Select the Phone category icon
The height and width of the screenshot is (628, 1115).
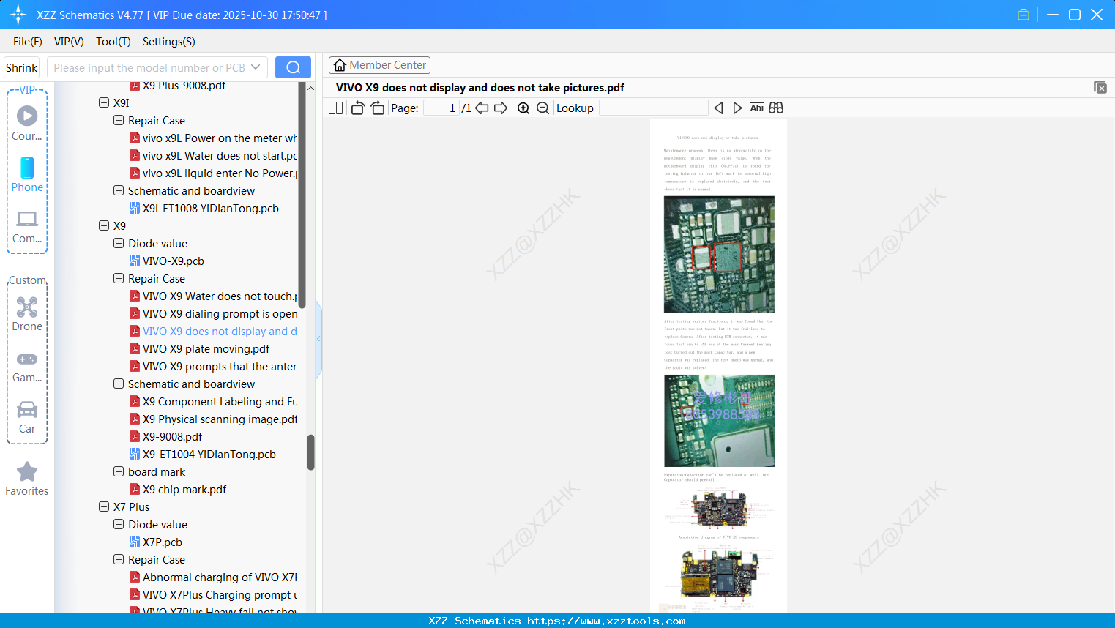27,174
